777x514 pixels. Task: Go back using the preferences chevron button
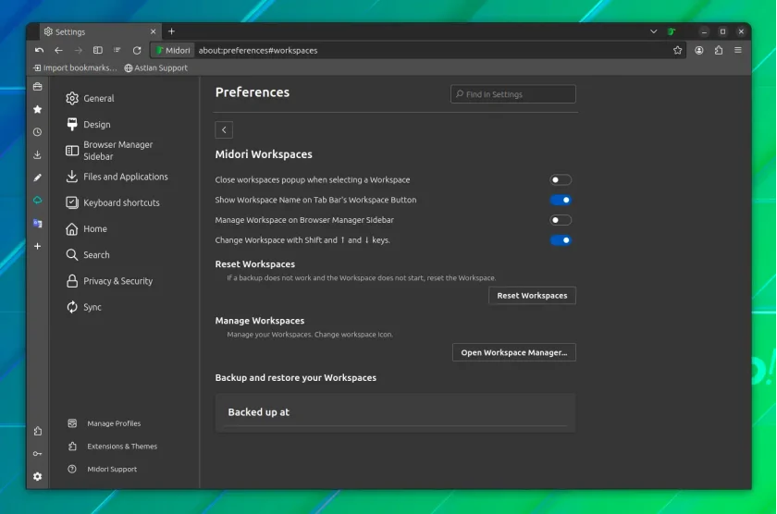click(x=224, y=129)
